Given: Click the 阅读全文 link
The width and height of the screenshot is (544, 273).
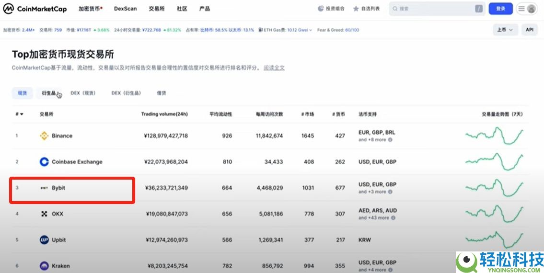Looking at the screenshot, I should pos(274,68).
